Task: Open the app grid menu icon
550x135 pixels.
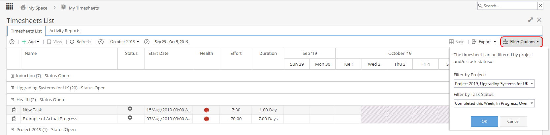Action: [x=10, y=6]
